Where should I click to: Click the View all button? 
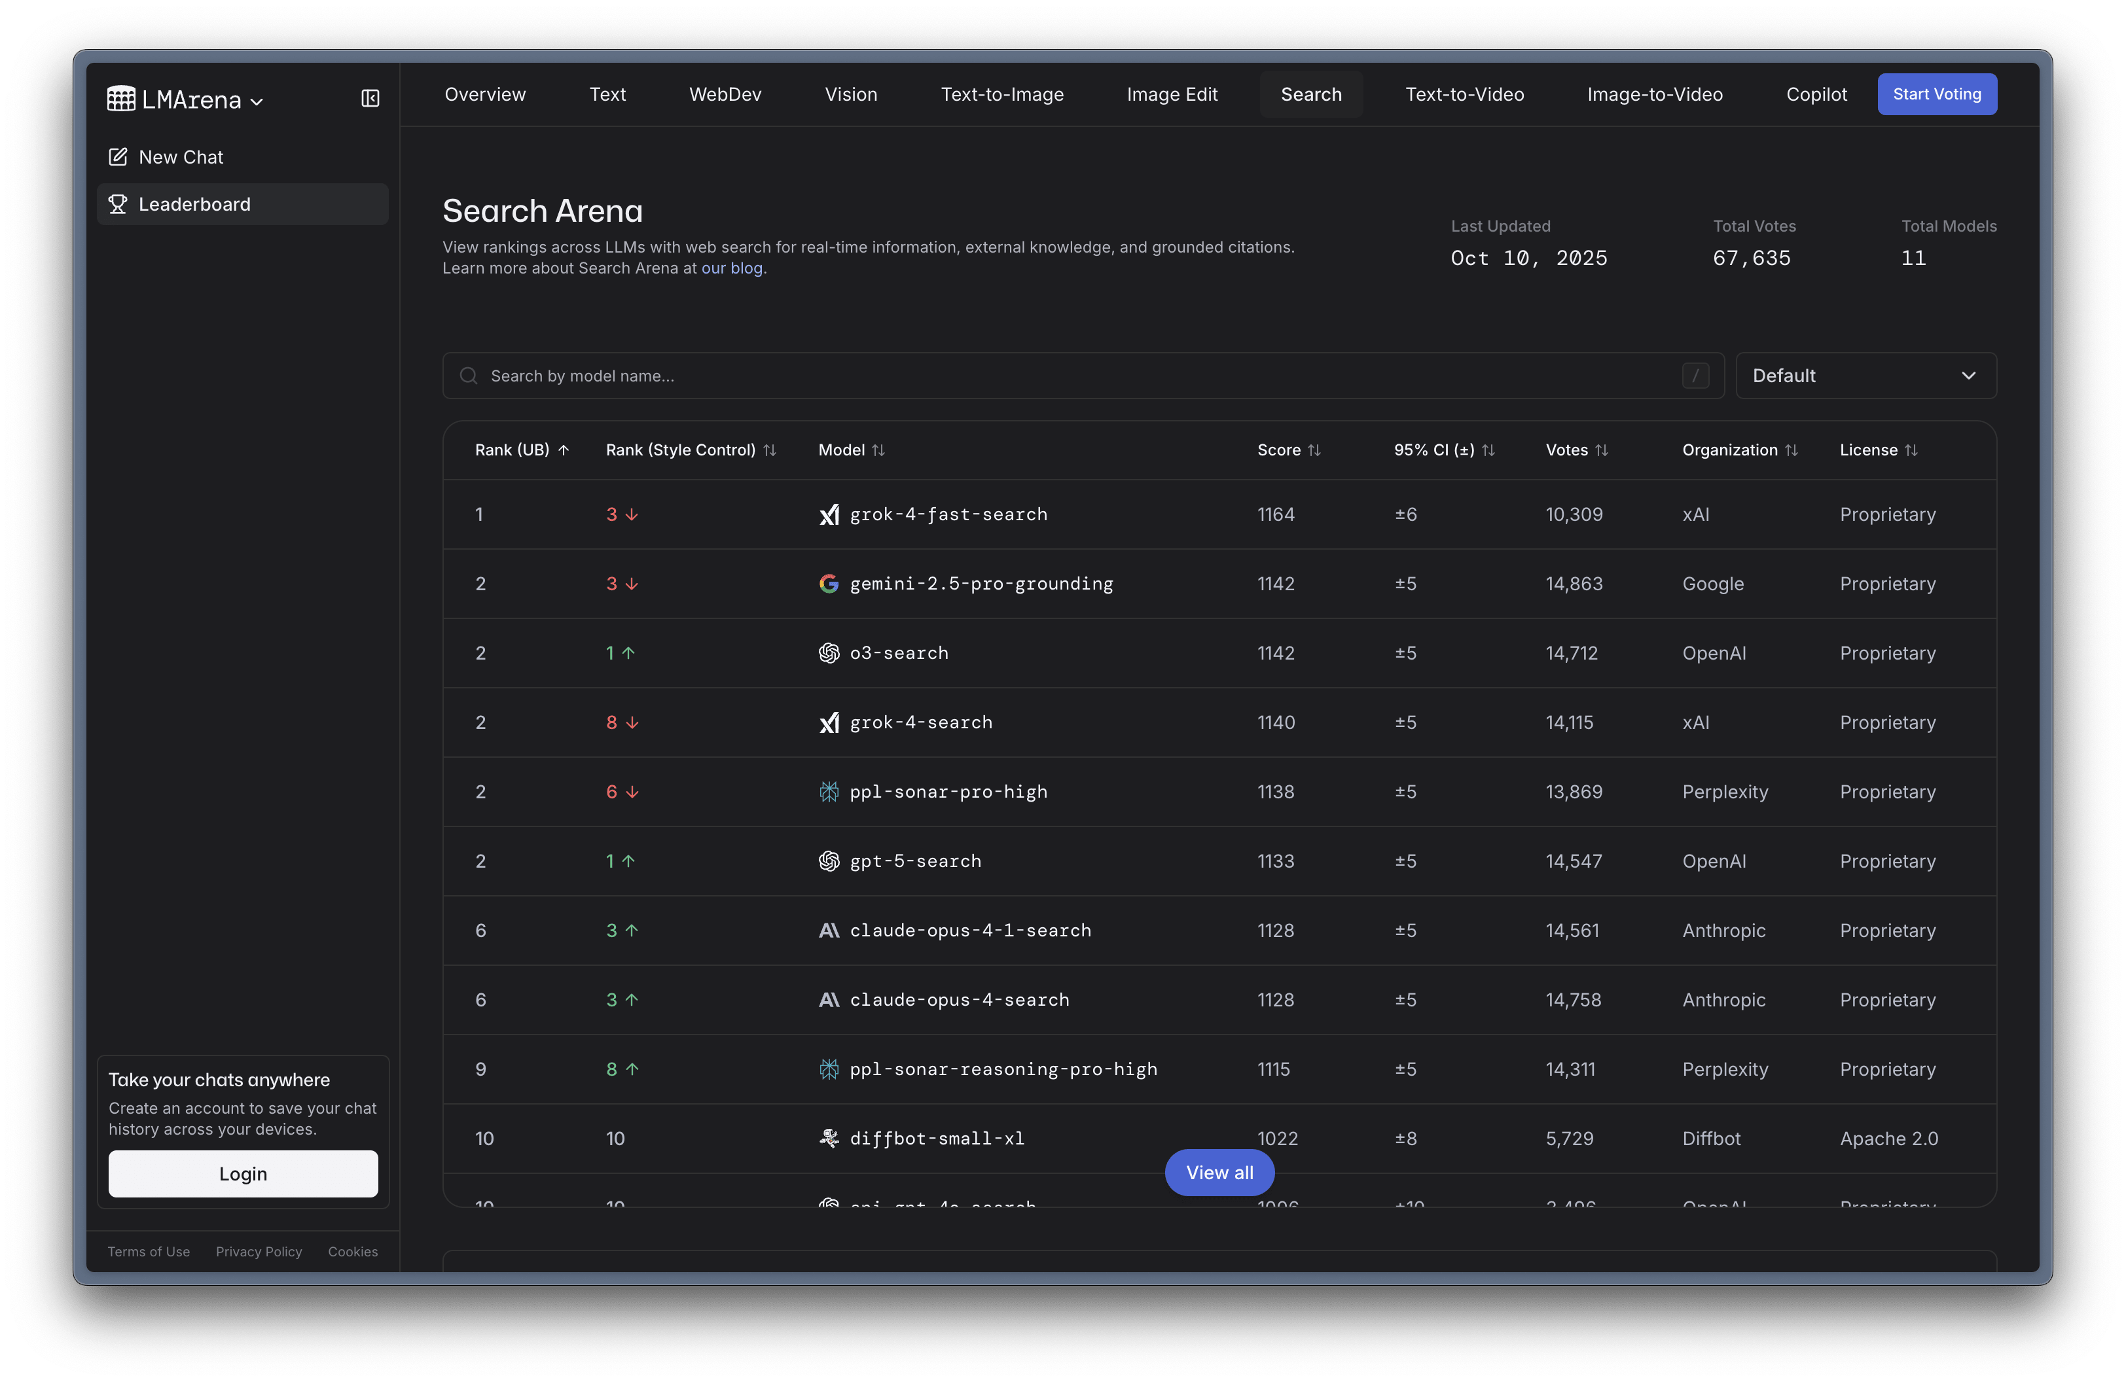tap(1219, 1172)
